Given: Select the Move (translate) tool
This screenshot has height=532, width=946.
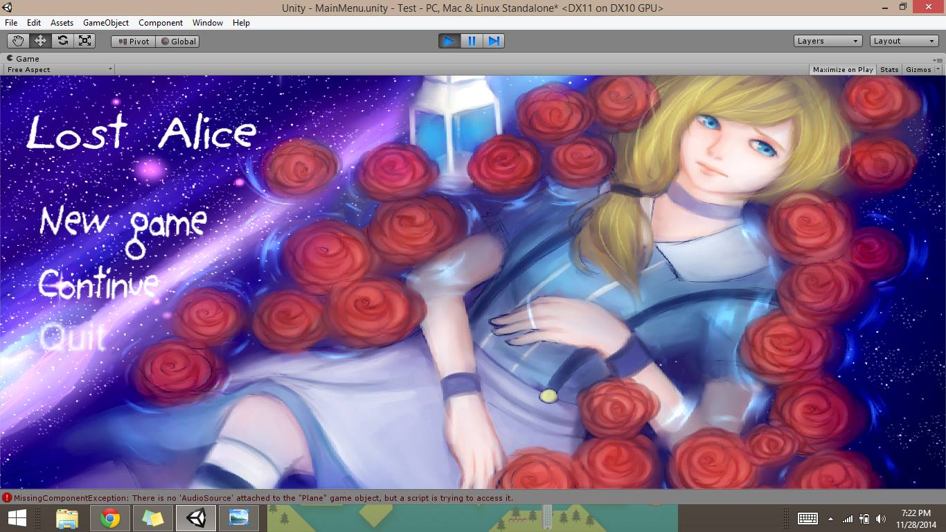Looking at the screenshot, I should [x=40, y=41].
